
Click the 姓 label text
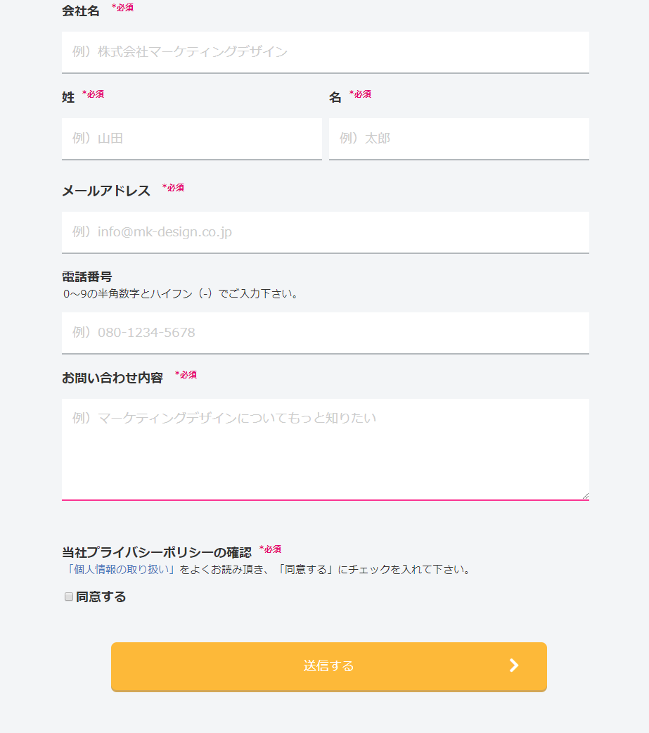[68, 97]
